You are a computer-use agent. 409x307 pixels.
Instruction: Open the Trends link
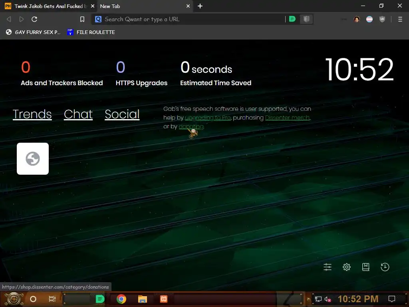pos(32,114)
